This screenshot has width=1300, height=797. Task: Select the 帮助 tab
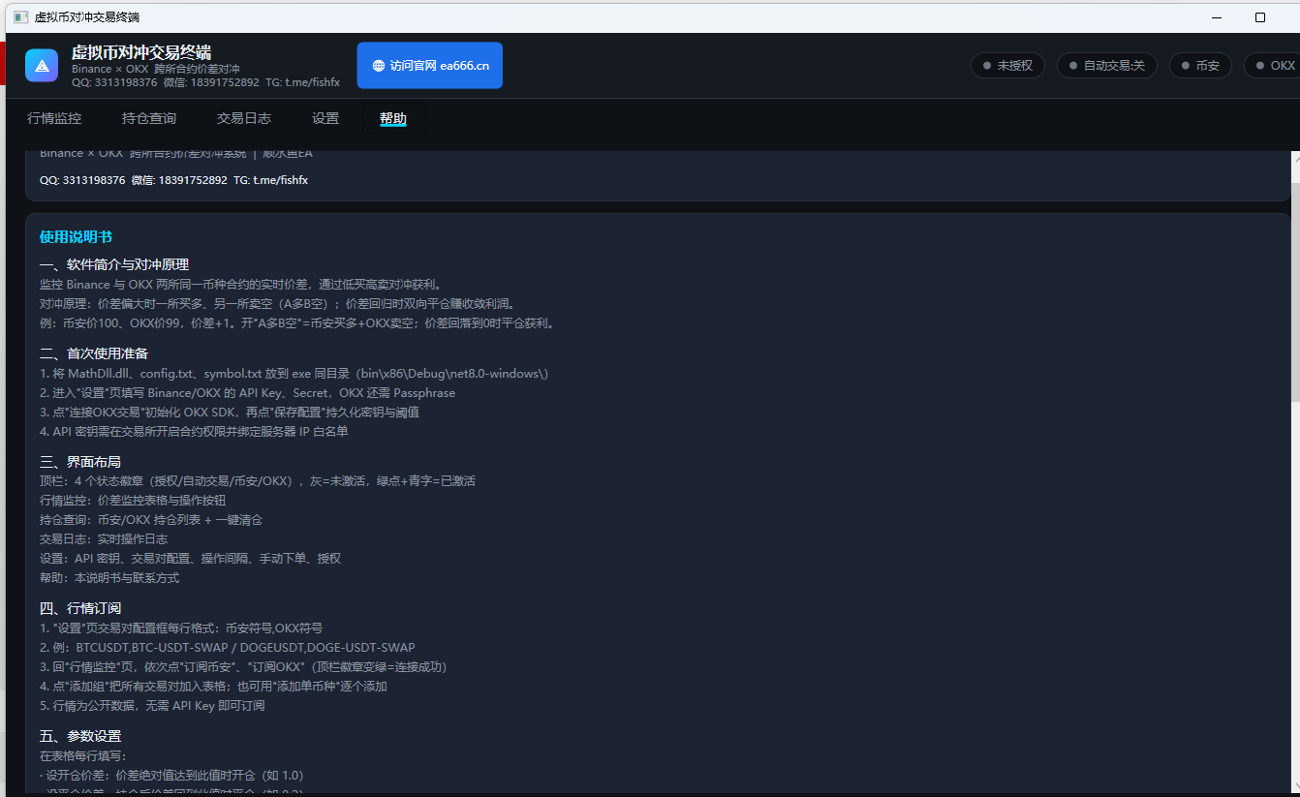393,118
